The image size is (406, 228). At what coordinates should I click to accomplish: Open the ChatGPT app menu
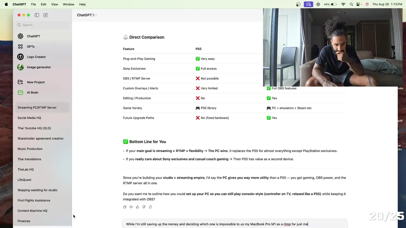click(x=20, y=4)
